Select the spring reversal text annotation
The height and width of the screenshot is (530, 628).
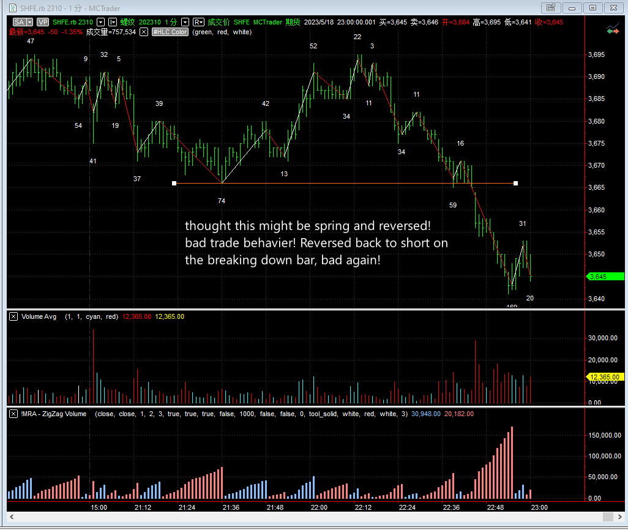tap(316, 243)
